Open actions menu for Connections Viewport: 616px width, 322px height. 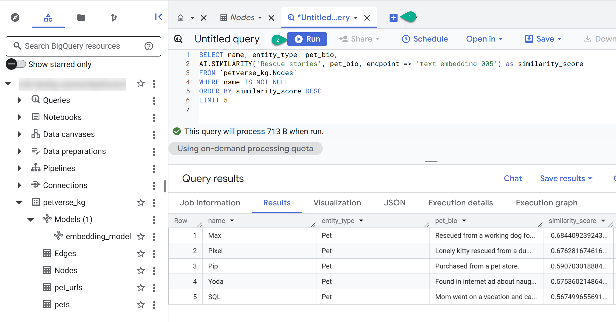click(x=154, y=186)
